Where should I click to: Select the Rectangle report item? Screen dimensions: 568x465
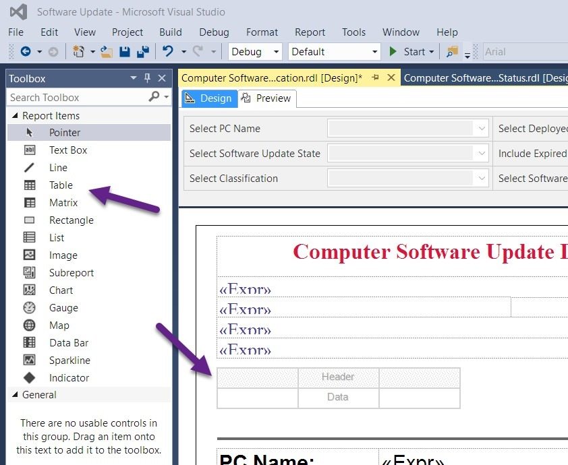click(x=89, y=220)
